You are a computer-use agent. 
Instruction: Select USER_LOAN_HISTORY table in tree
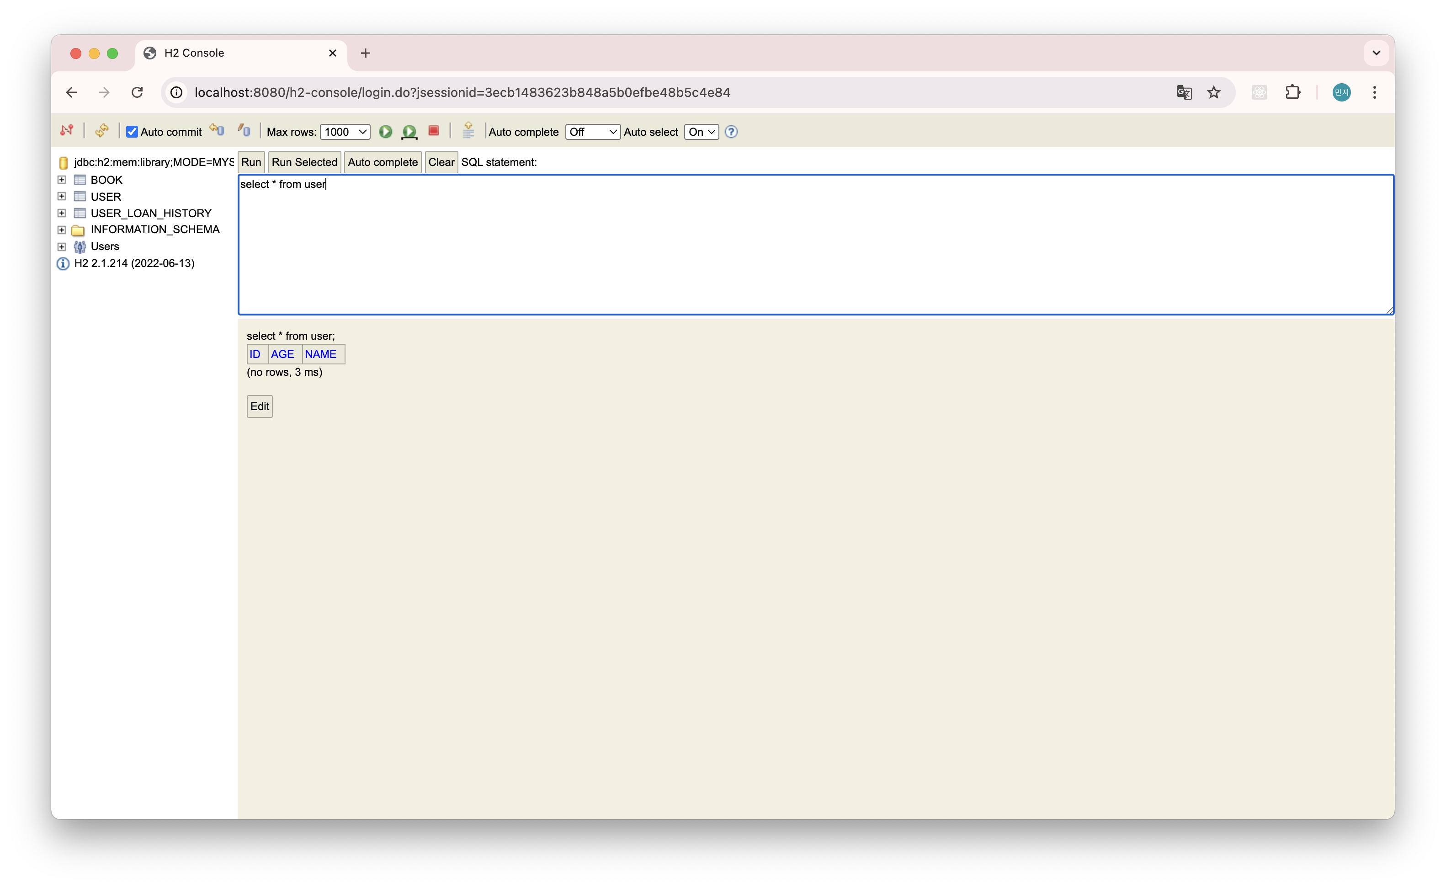(151, 213)
